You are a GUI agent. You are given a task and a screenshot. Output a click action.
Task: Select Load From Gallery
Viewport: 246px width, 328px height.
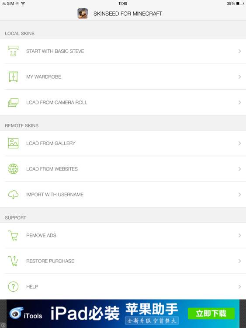tap(123, 143)
